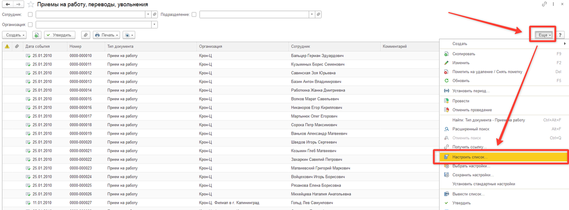Go forward with the right arrow button
This screenshot has height=210, width=569.
pos(18,4)
